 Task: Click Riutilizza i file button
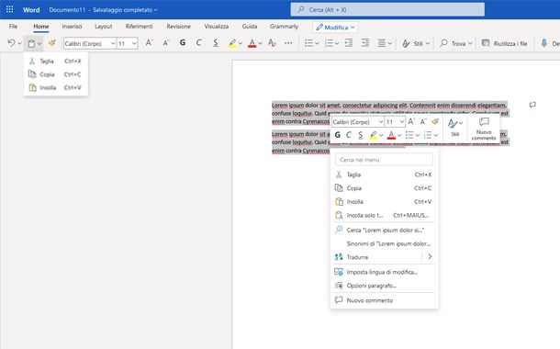504,43
